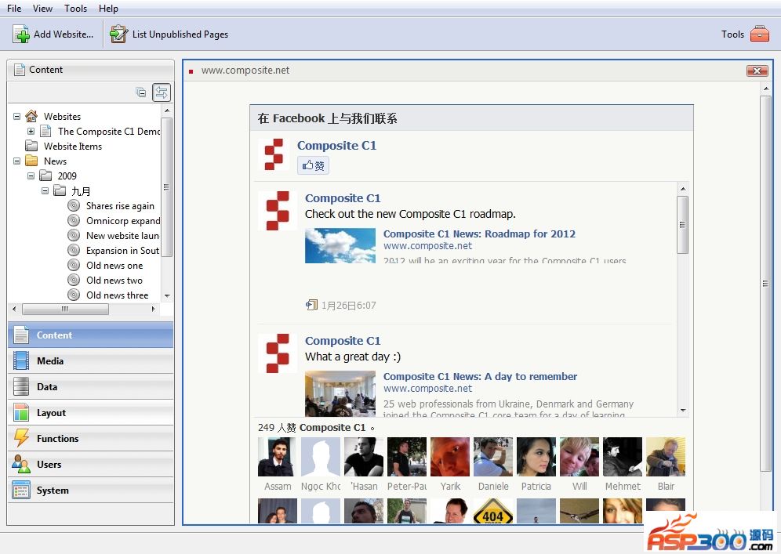Expand The Composite C1 Demo node
Image resolution: width=781 pixels, height=554 pixels.
(x=31, y=131)
